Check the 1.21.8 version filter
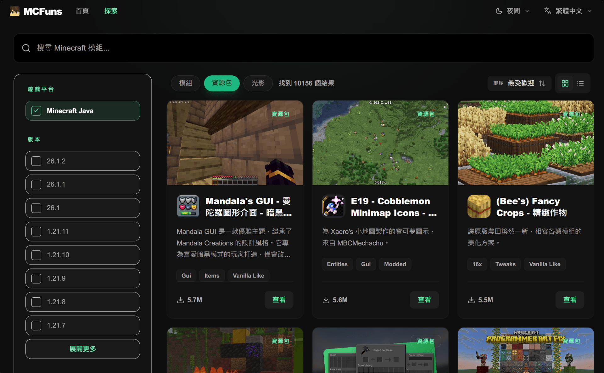Image resolution: width=604 pixels, height=373 pixels. pyautogui.click(x=83, y=302)
